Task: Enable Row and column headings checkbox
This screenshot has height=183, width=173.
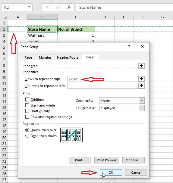Action: pos(27,117)
